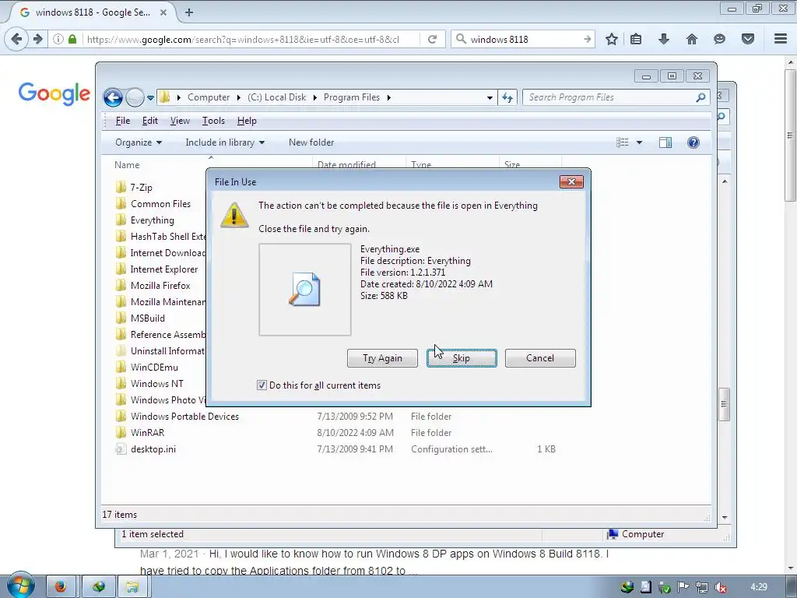Open a new Firefox tab

coord(189,12)
